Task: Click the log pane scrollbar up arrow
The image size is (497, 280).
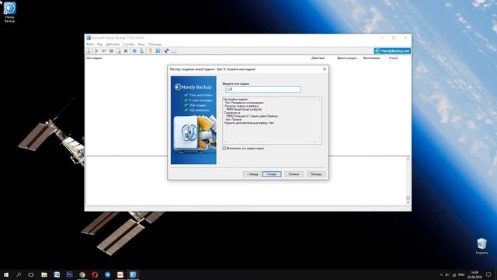Action: click(x=408, y=159)
